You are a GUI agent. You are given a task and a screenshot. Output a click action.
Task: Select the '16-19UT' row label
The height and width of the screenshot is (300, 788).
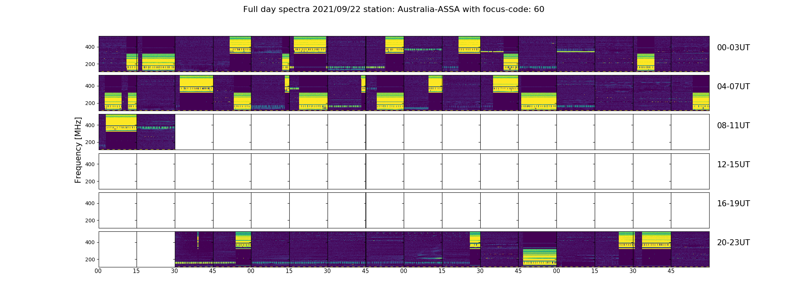click(733, 204)
